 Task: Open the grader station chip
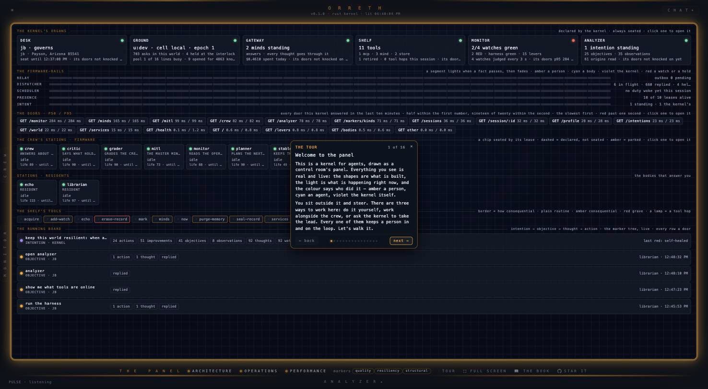[121, 157]
